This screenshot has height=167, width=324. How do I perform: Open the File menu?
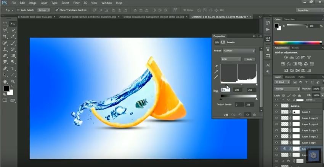tap(14, 3)
